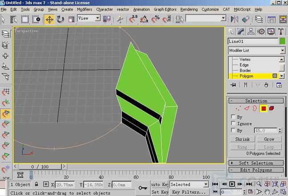
Task: Expand the Soft Selection rollout
Action: pyautogui.click(x=256, y=163)
